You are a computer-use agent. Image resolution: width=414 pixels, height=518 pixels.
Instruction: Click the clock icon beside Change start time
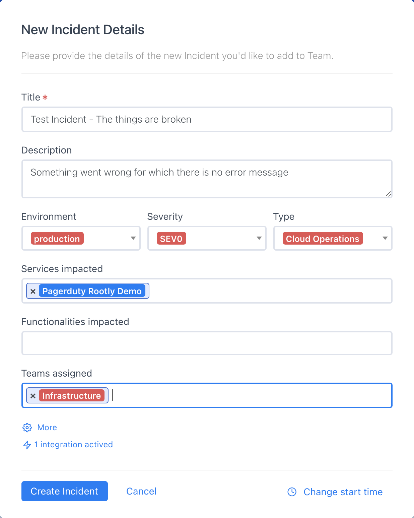point(292,492)
